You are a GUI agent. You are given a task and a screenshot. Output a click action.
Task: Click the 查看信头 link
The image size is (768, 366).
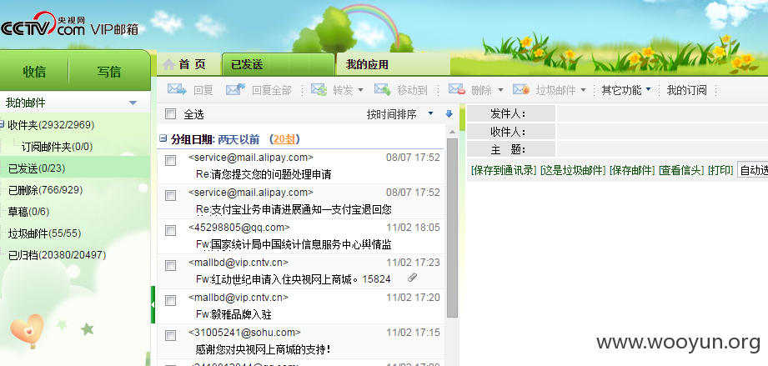680,171
